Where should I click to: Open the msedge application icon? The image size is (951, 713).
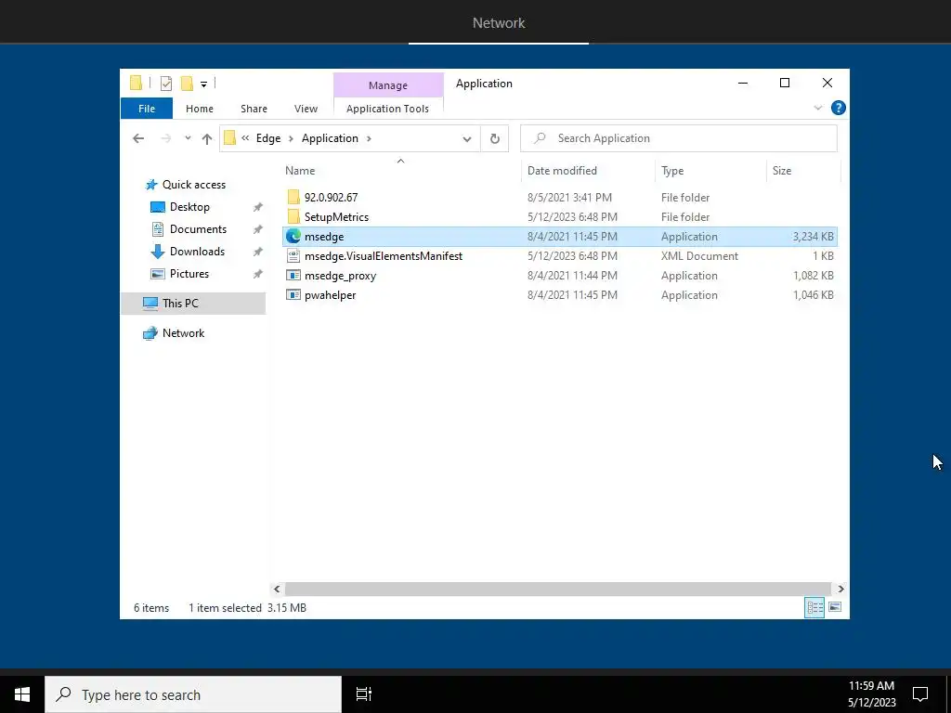(x=293, y=237)
